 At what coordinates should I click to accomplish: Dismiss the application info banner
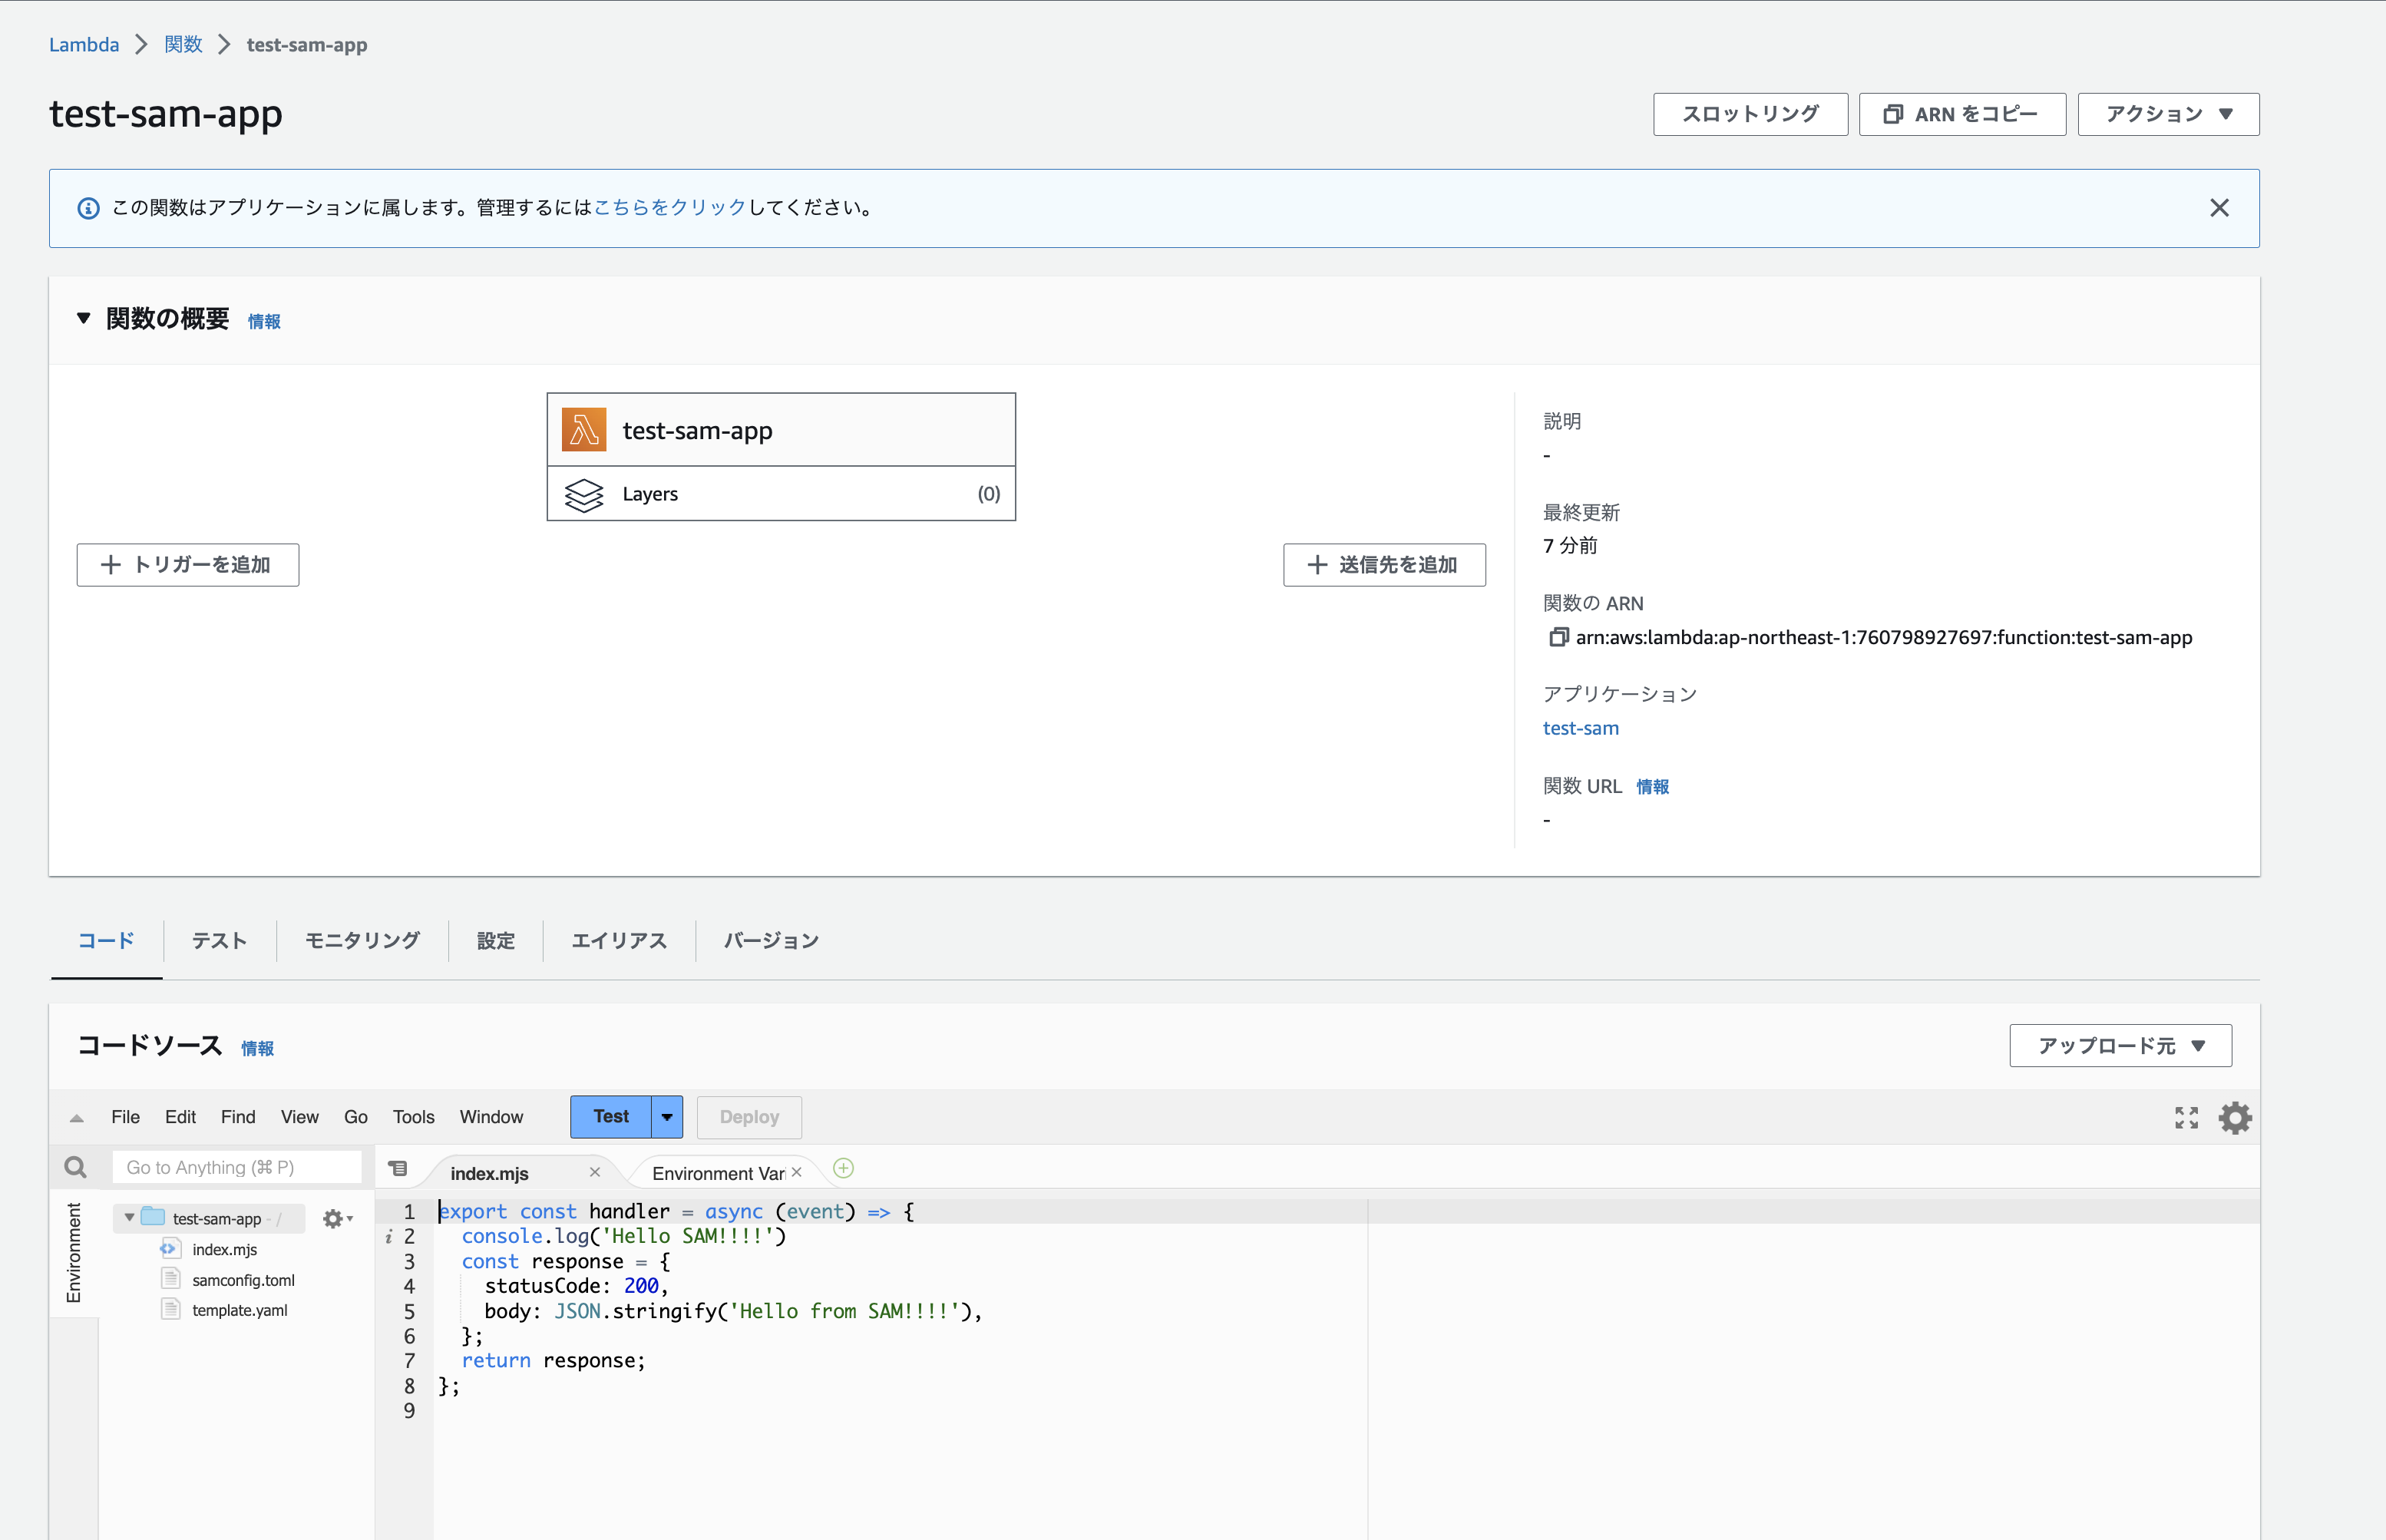pyautogui.click(x=2219, y=208)
